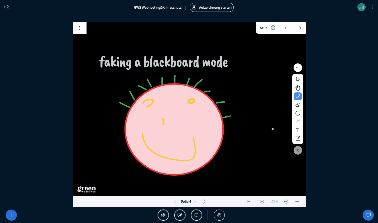Screen dimensions: 378x223
Task: Open the Stile color swatch
Action: (273, 28)
